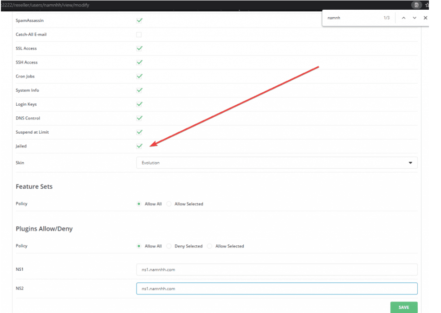Choose Deny Selected plugin policy
This screenshot has height=313, width=441.
(169, 246)
